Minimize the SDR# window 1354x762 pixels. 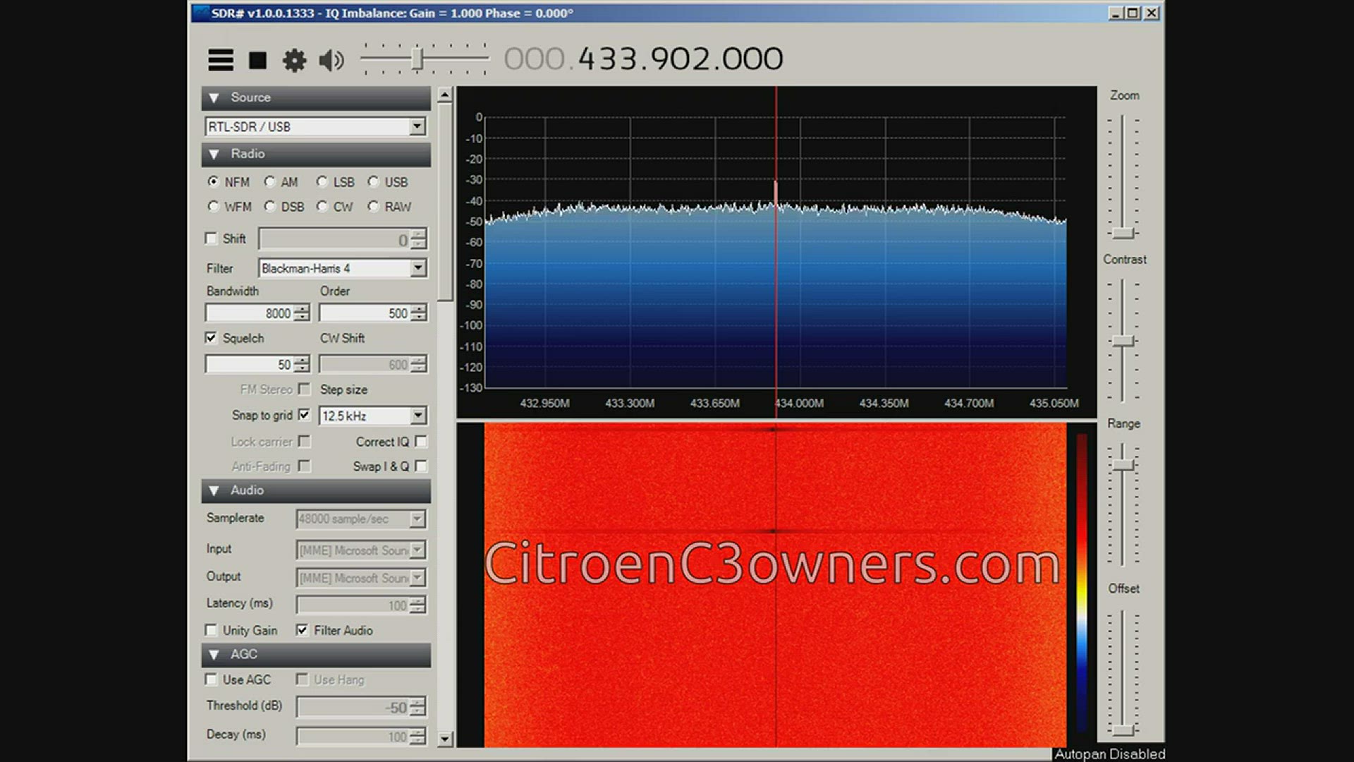[x=1116, y=13]
